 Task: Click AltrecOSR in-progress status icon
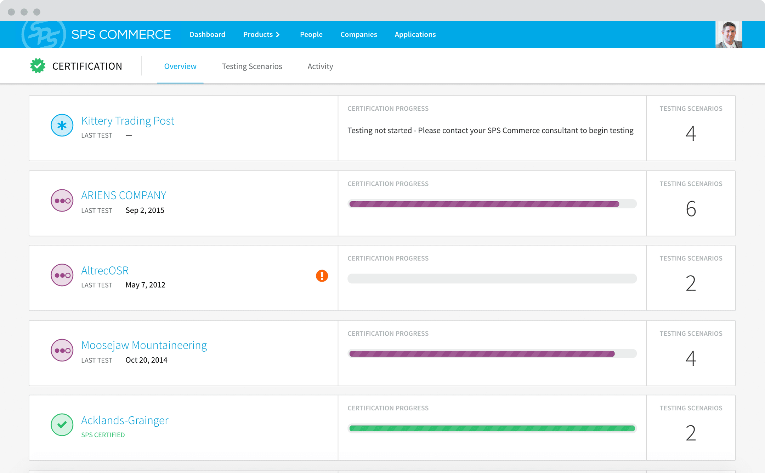[x=62, y=275]
